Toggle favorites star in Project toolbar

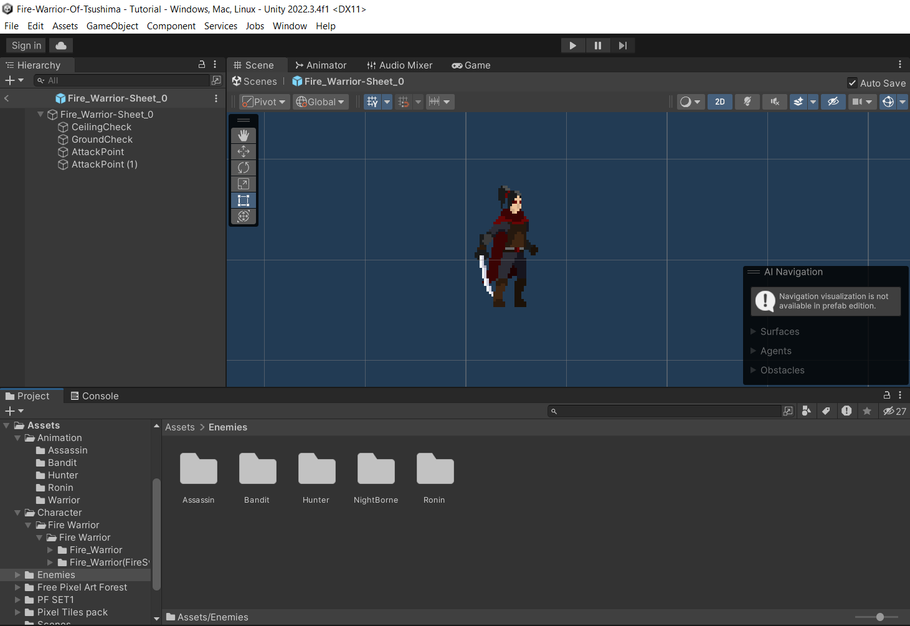(867, 411)
